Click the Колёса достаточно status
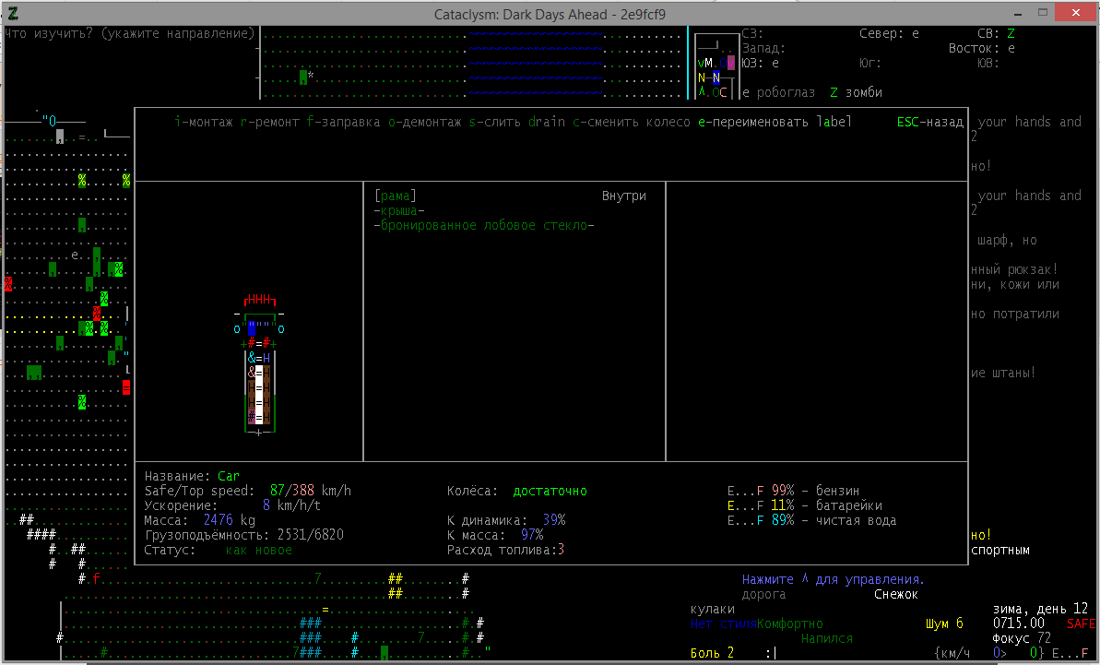 [516, 491]
